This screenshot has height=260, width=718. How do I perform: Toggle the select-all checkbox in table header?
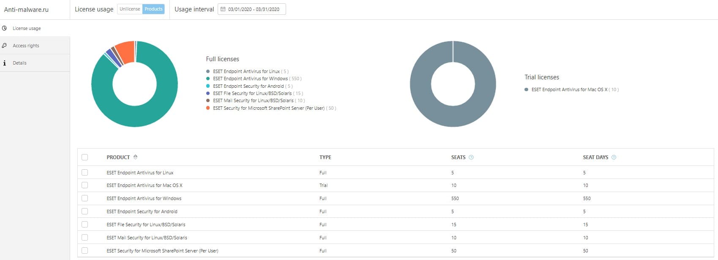click(85, 157)
